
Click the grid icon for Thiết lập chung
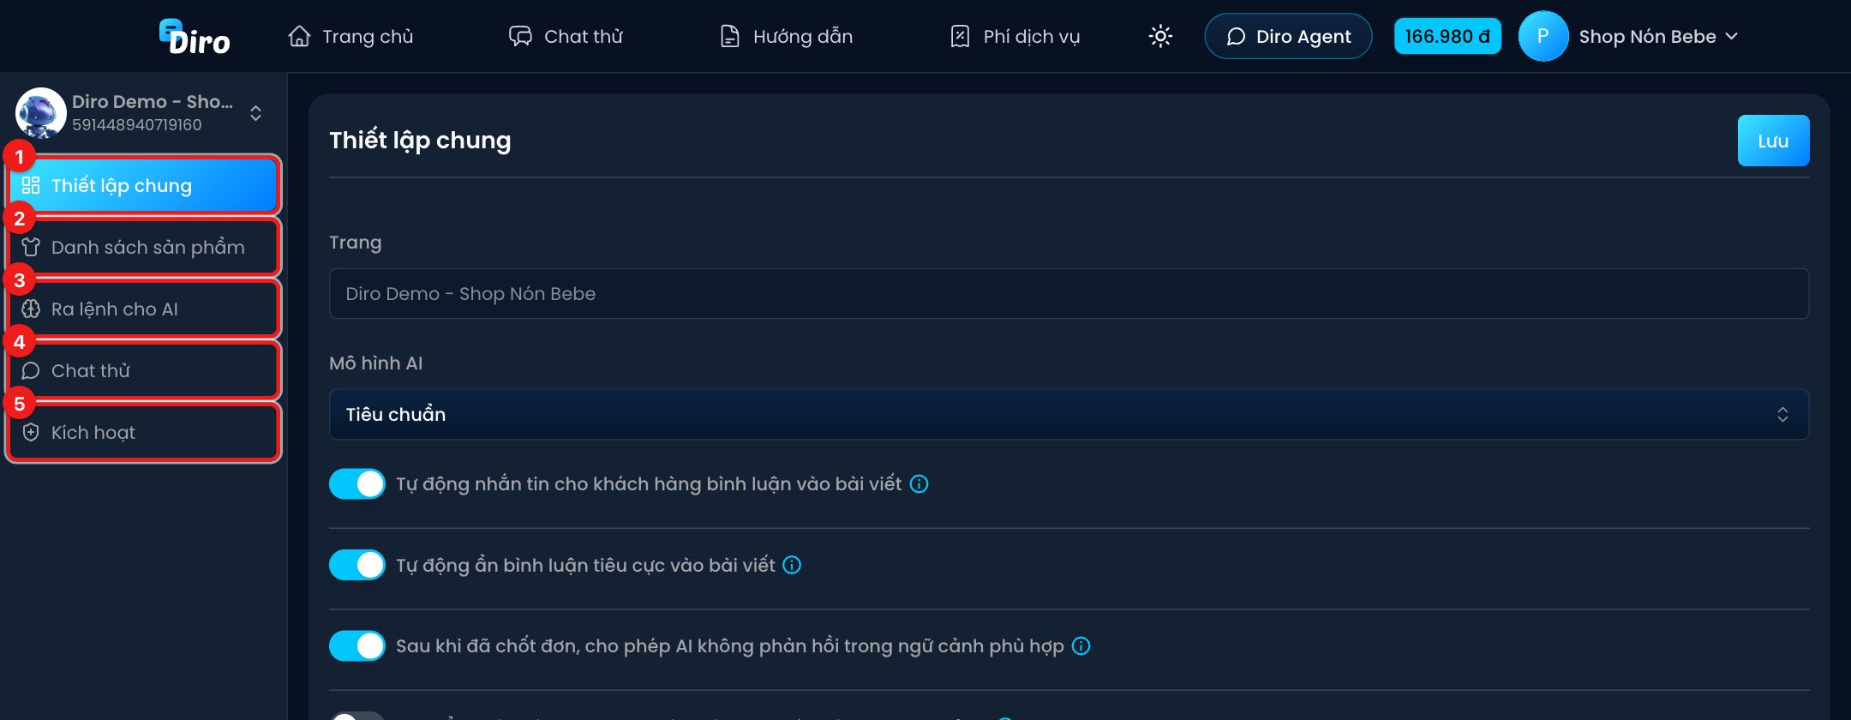[31, 185]
